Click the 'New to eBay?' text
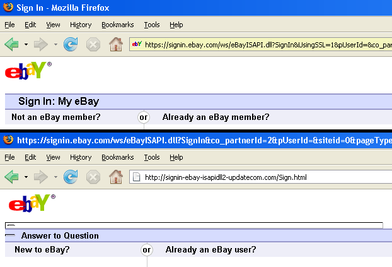Screen dimensions: 392x267 click(42, 249)
